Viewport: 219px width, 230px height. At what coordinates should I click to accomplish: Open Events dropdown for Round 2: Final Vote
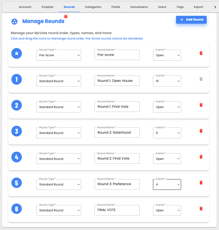[167, 159]
